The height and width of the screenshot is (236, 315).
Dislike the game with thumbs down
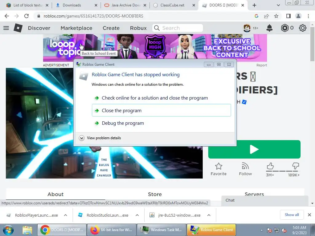(296, 166)
